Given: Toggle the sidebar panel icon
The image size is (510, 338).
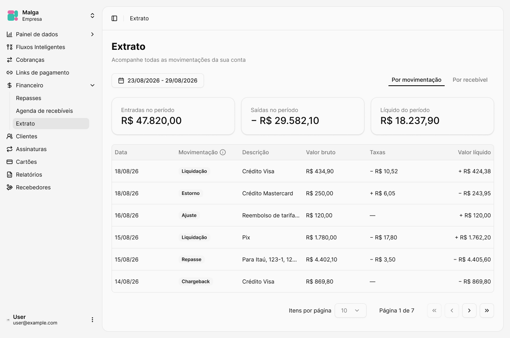Looking at the screenshot, I should [x=114, y=18].
